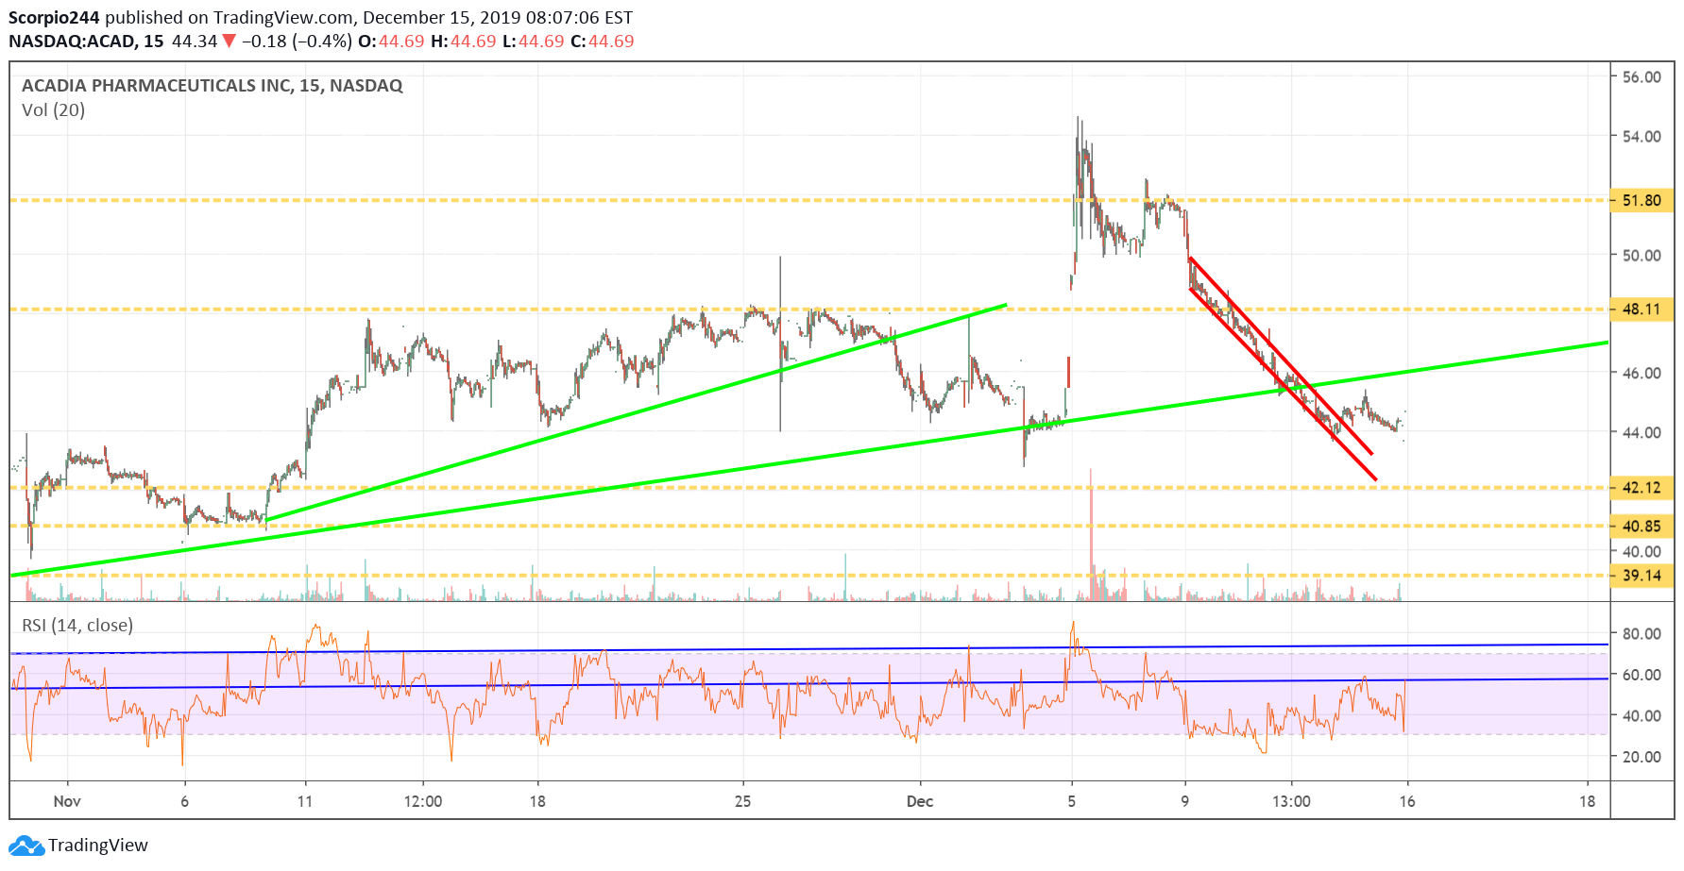The image size is (1684, 871).
Task: Click the O:44.69 open value in header
Action: click(391, 42)
